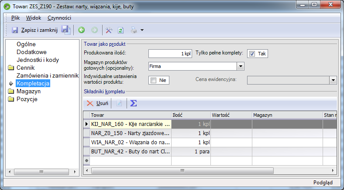
Task: Click the green application icon in title bar
Action: click(7, 7)
